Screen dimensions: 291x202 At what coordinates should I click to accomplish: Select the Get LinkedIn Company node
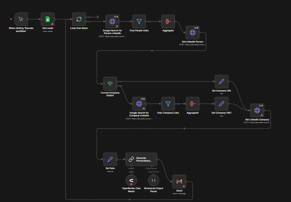pyautogui.click(x=257, y=110)
